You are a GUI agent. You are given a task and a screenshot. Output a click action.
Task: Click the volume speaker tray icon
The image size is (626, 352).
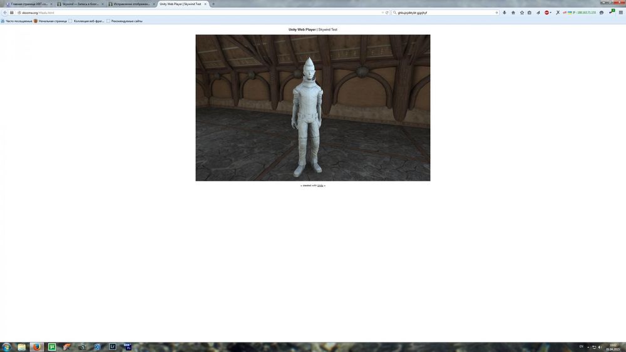tap(600, 347)
